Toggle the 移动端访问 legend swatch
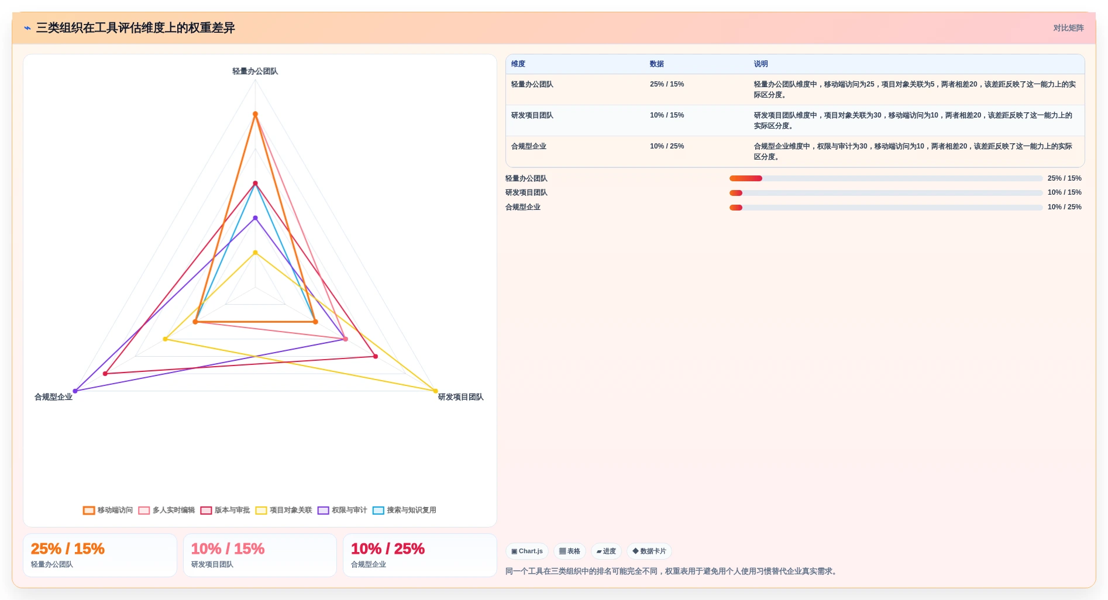Screen dimensions: 1108x600 click(x=89, y=511)
